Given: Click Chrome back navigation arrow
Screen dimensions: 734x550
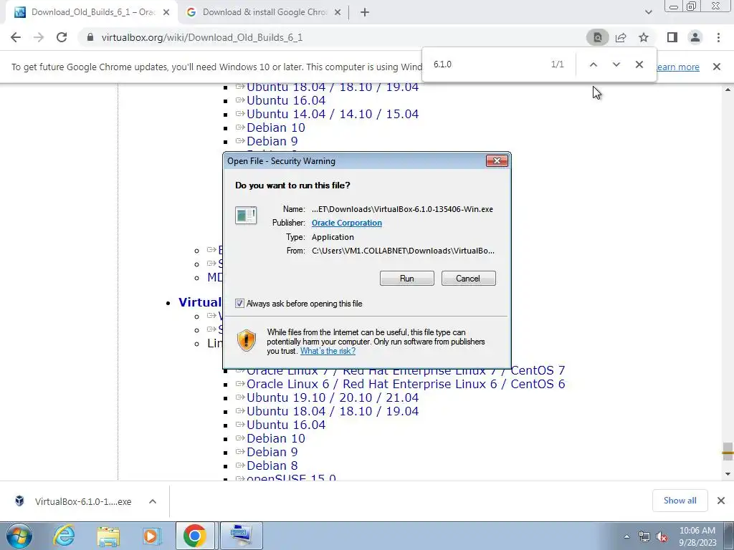Looking at the screenshot, I should point(16,37).
